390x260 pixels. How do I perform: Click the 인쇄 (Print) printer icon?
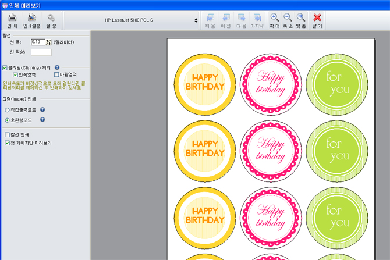(x=12, y=17)
